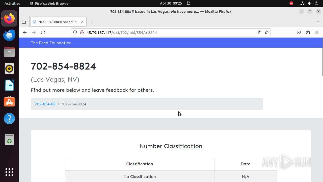
Task: Click the 702-854-8824 breadcrumb text
Action: (74, 104)
